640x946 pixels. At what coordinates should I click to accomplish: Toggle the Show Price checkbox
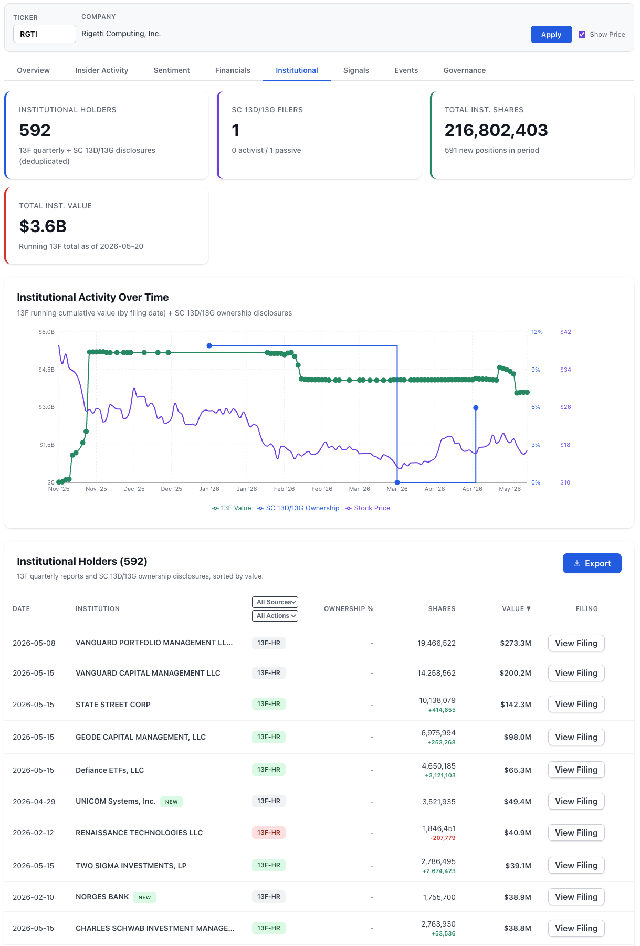click(582, 34)
